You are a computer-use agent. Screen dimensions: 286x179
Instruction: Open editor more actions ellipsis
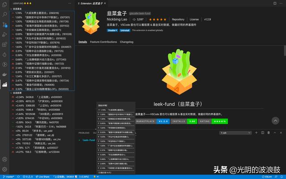pyautogui.click(x=281, y=3)
